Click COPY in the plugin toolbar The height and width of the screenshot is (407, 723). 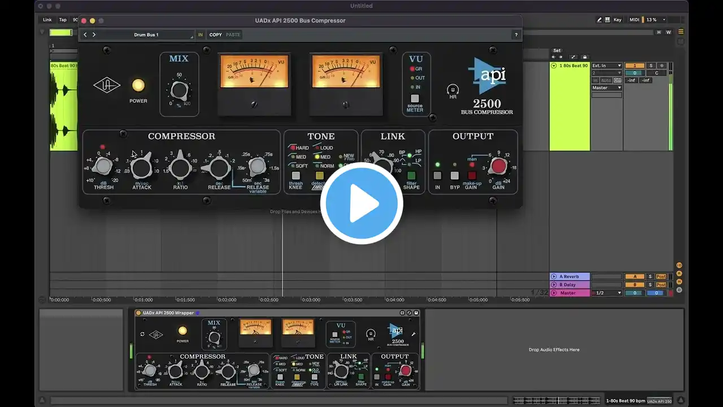216,35
